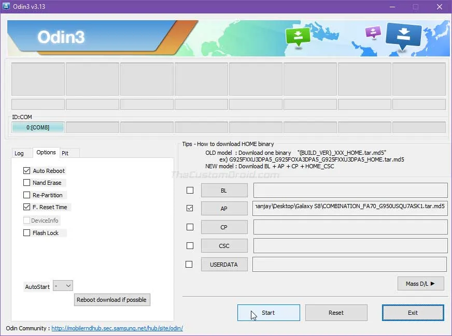The height and width of the screenshot is (336, 452).
Task: Click the Odin3 app icon in title bar
Action: click(x=7, y=6)
